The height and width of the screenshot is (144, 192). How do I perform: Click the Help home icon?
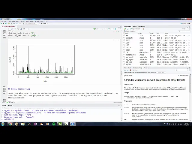pos(130,70)
